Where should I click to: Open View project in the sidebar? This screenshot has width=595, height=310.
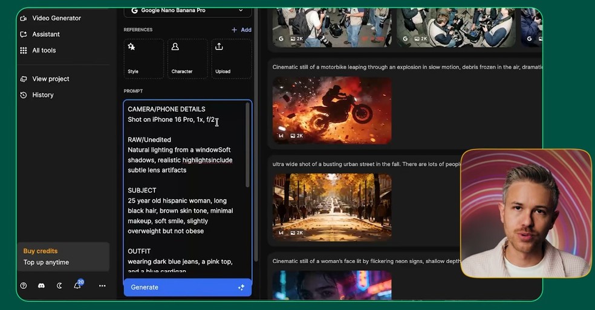point(51,79)
